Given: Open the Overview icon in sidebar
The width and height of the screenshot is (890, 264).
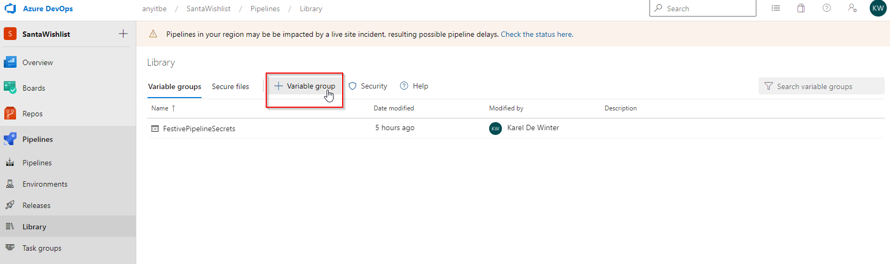Looking at the screenshot, I should coord(10,62).
